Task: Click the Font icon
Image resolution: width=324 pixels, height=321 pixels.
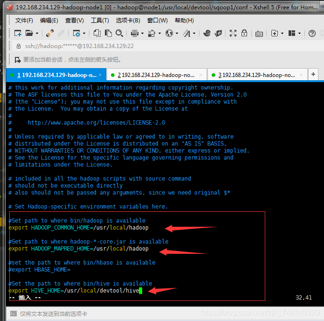Action: pos(187,33)
